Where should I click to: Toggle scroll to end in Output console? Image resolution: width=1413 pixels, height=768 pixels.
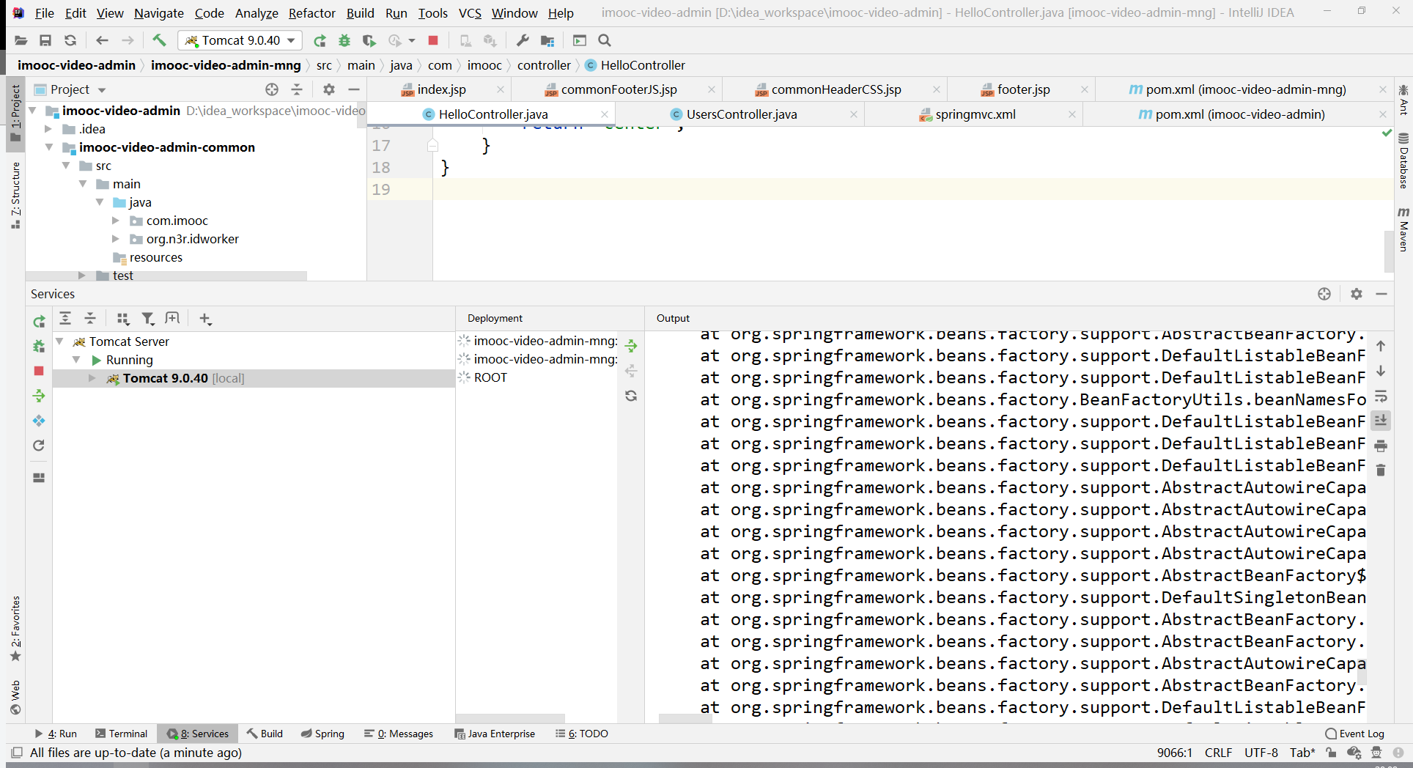point(1381,421)
